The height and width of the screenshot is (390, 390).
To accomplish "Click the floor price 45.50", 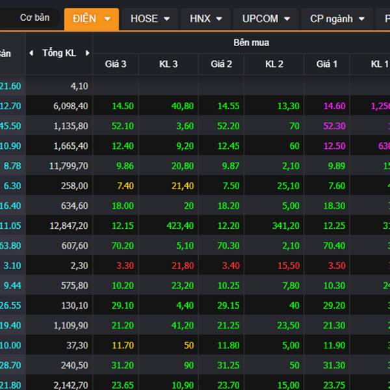I will tap(10, 126).
